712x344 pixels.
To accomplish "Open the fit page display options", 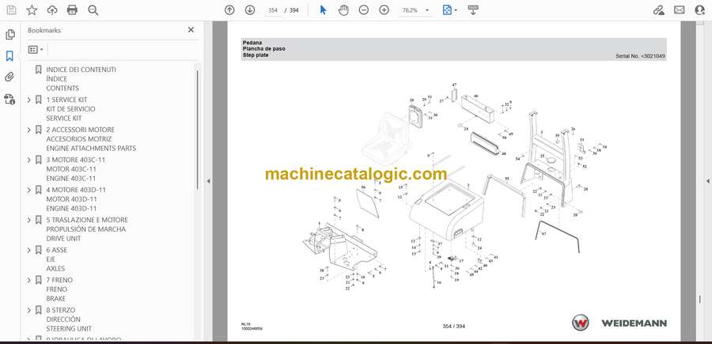I will 449,10.
